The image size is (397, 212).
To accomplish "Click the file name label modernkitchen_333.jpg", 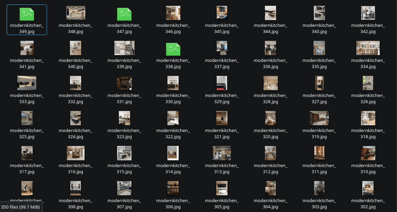I will pyautogui.click(x=27, y=98).
